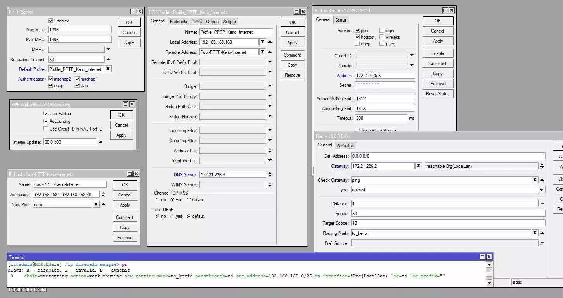563x298 pixels.
Task: Open Routing Mark dropdown showing to_kerio
Action: pos(535,233)
